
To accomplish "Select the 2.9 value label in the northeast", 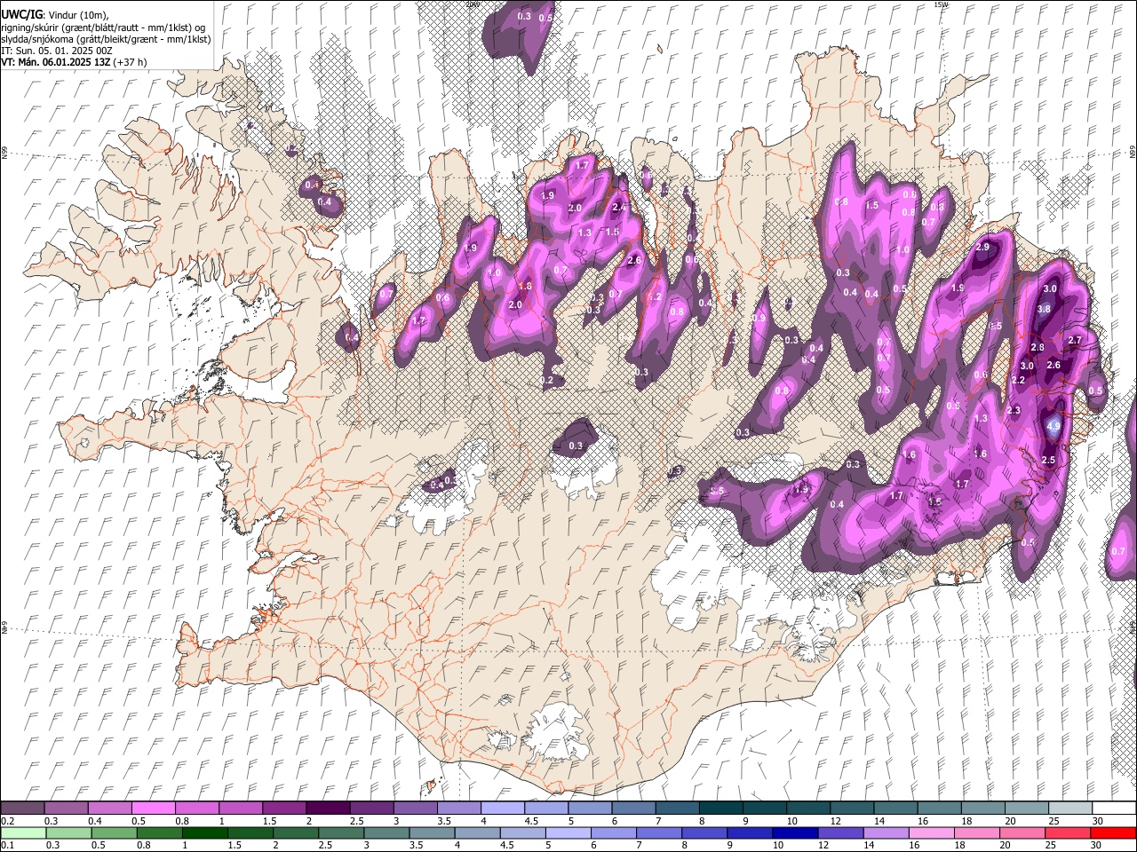I will click(x=982, y=247).
